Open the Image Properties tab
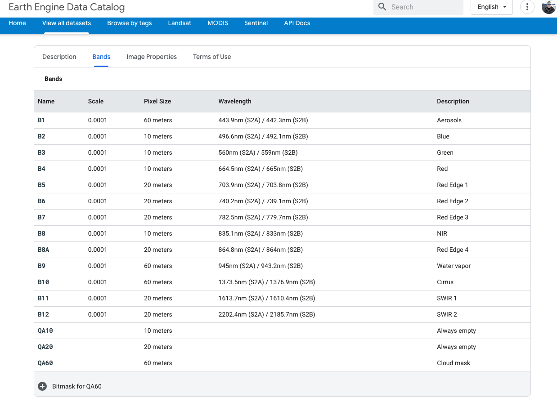The image size is (557, 402). pos(152,57)
